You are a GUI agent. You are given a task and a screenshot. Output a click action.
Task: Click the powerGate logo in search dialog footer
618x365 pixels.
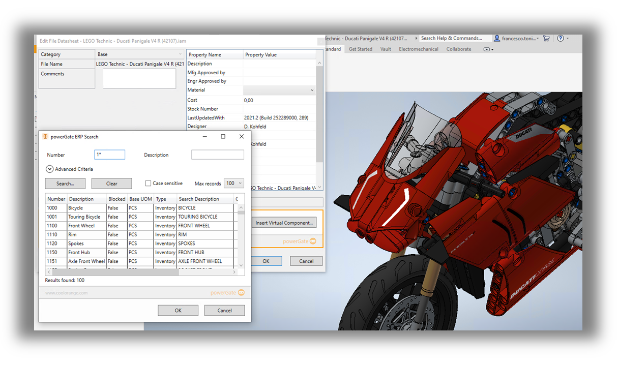tap(228, 292)
